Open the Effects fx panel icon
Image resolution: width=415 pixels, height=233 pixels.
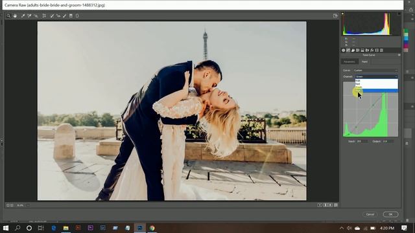[372, 50]
